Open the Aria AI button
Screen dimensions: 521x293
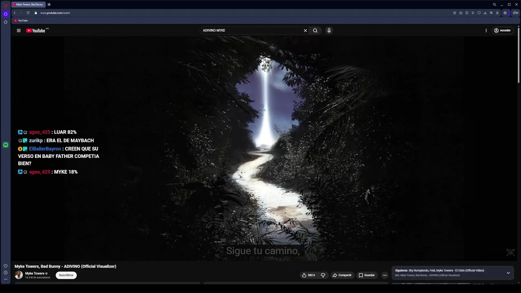tap(515, 13)
